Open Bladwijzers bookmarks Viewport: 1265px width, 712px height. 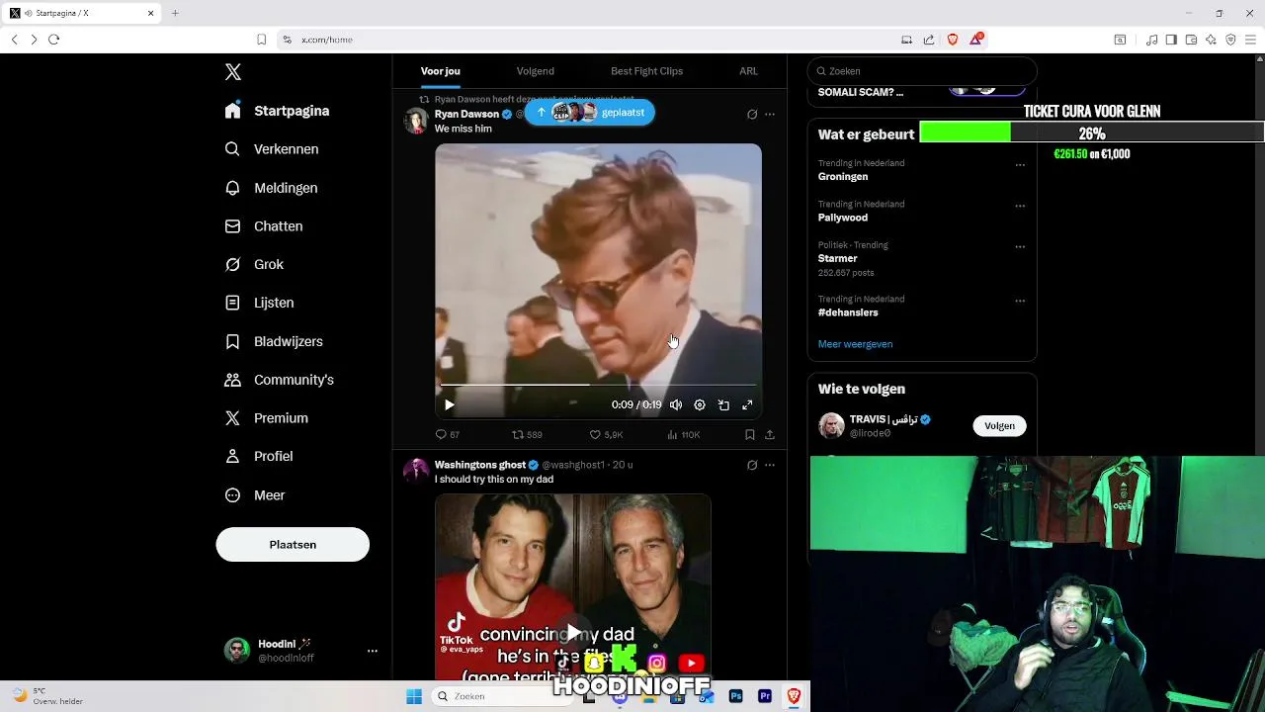coord(274,341)
